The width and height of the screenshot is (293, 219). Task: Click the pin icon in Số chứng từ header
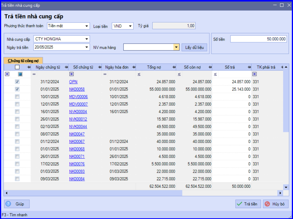100,67
